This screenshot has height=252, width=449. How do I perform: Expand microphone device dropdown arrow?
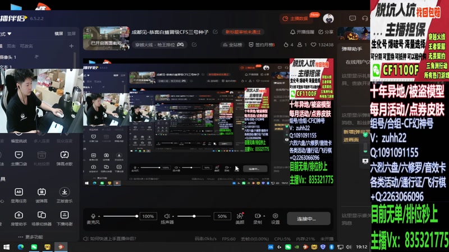99,216
